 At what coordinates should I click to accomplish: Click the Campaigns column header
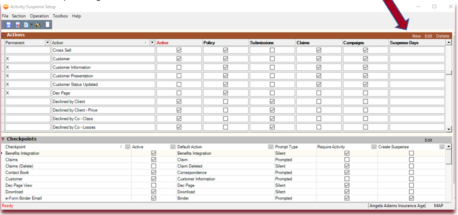365,43
